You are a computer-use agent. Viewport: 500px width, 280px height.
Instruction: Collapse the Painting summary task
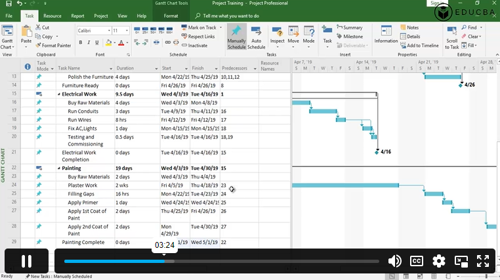[x=58, y=168]
